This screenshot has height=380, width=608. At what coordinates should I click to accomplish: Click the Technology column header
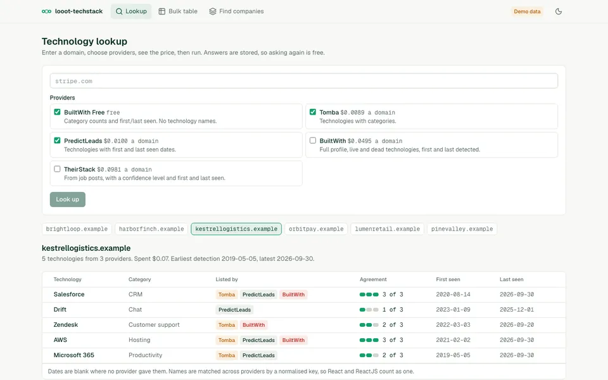click(68, 279)
